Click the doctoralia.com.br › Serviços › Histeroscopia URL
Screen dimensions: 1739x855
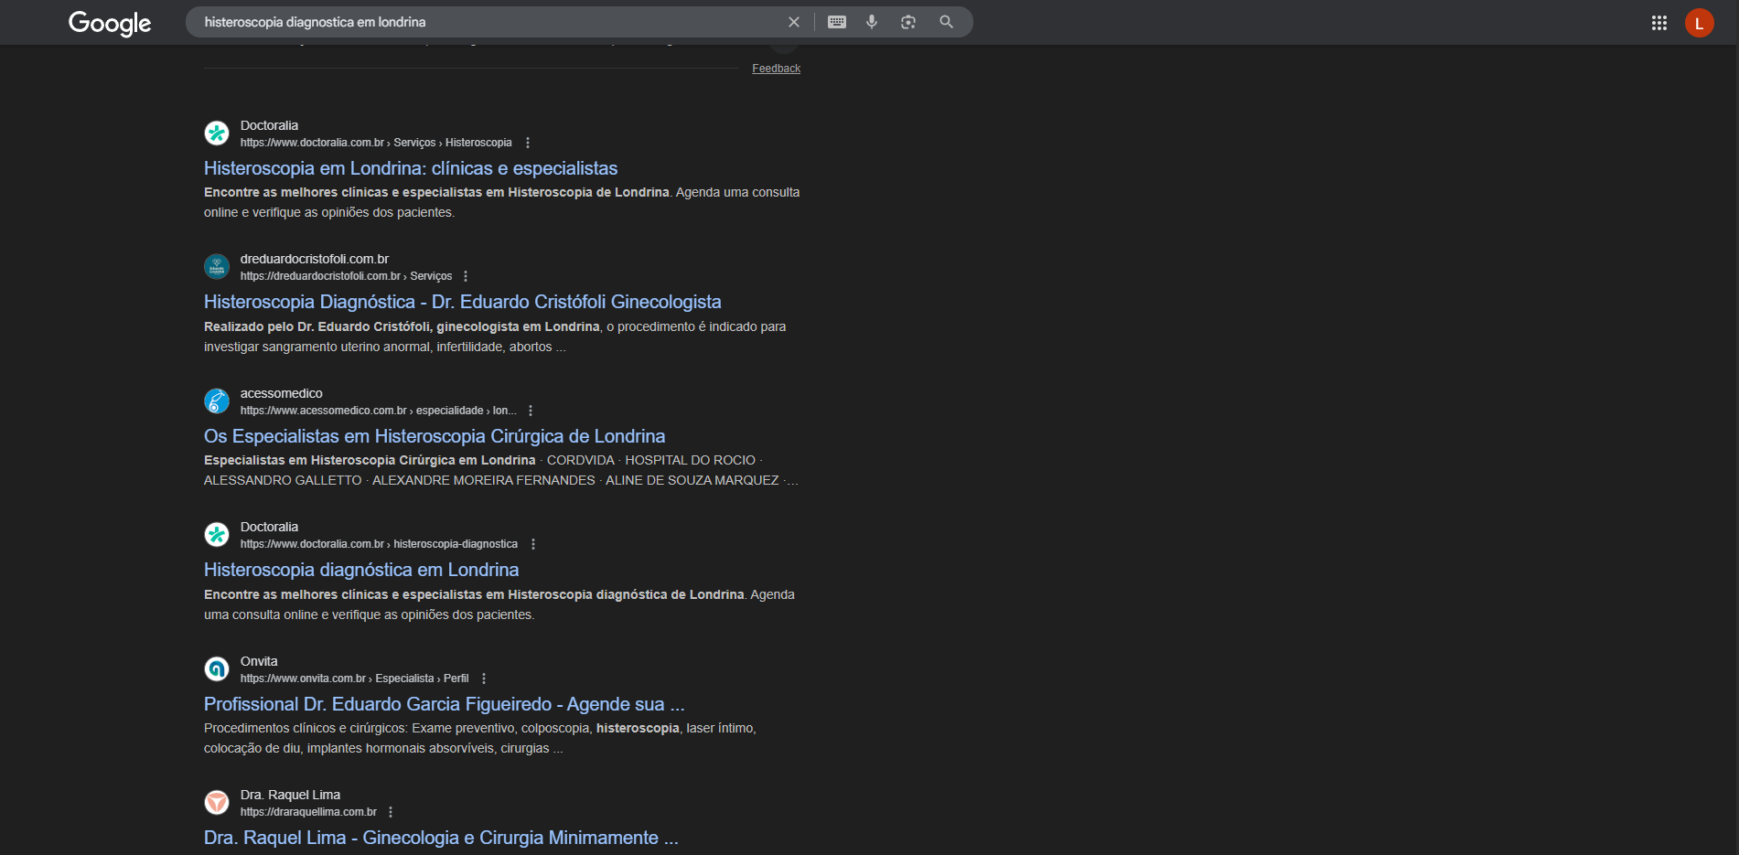coord(376,143)
